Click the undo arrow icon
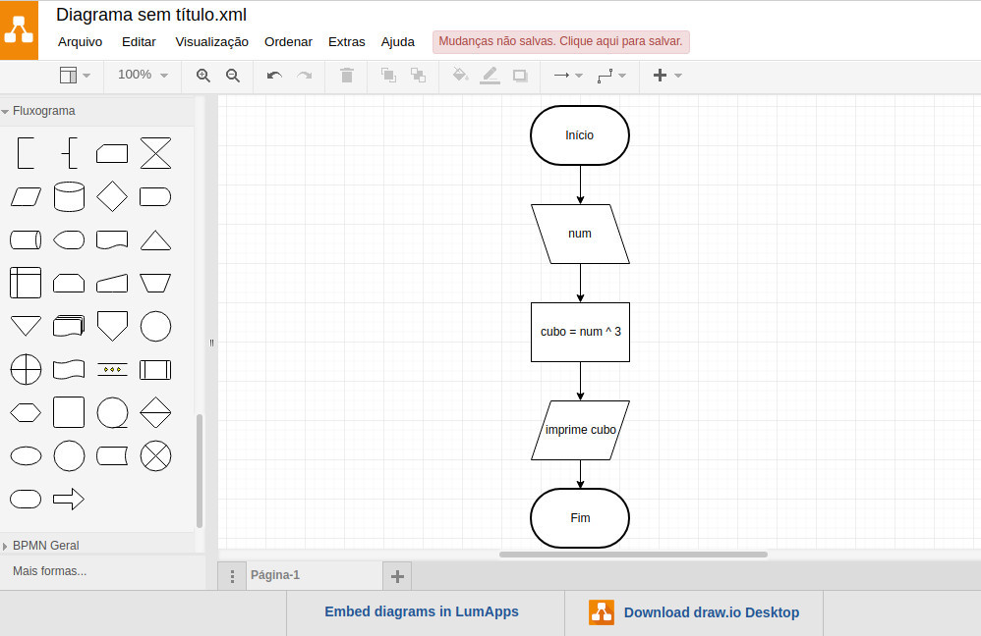This screenshot has width=981, height=636. pyautogui.click(x=274, y=76)
